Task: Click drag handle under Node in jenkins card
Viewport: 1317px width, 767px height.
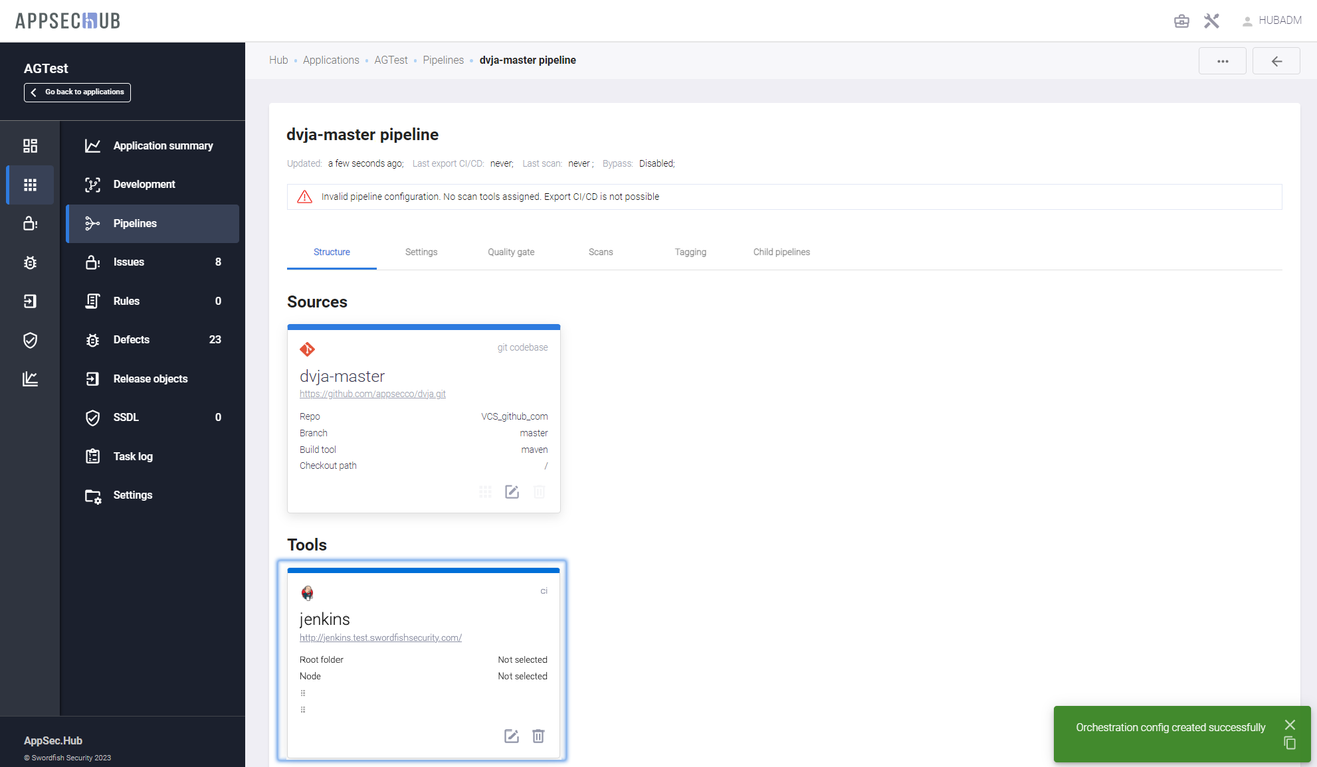Action: coord(303,693)
